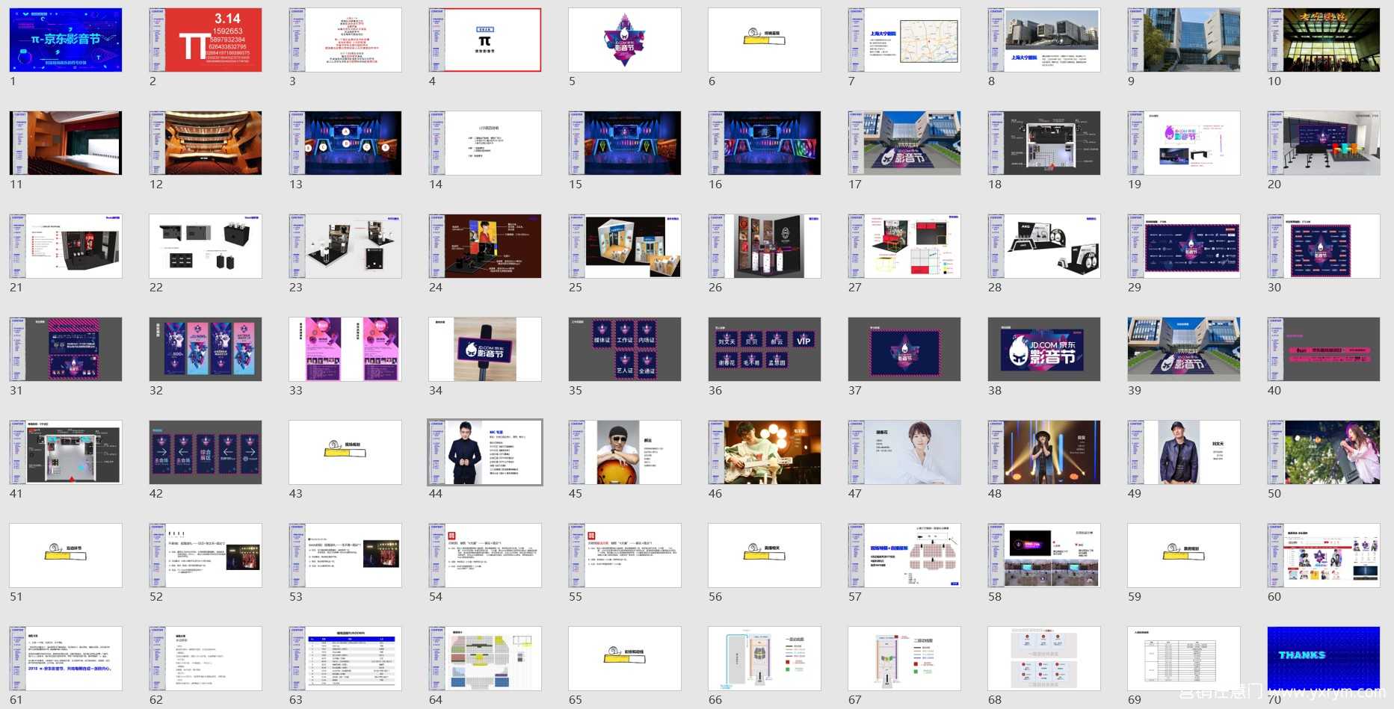
Task: Select slide 17, outdoor plaza rendering
Action: click(x=904, y=143)
